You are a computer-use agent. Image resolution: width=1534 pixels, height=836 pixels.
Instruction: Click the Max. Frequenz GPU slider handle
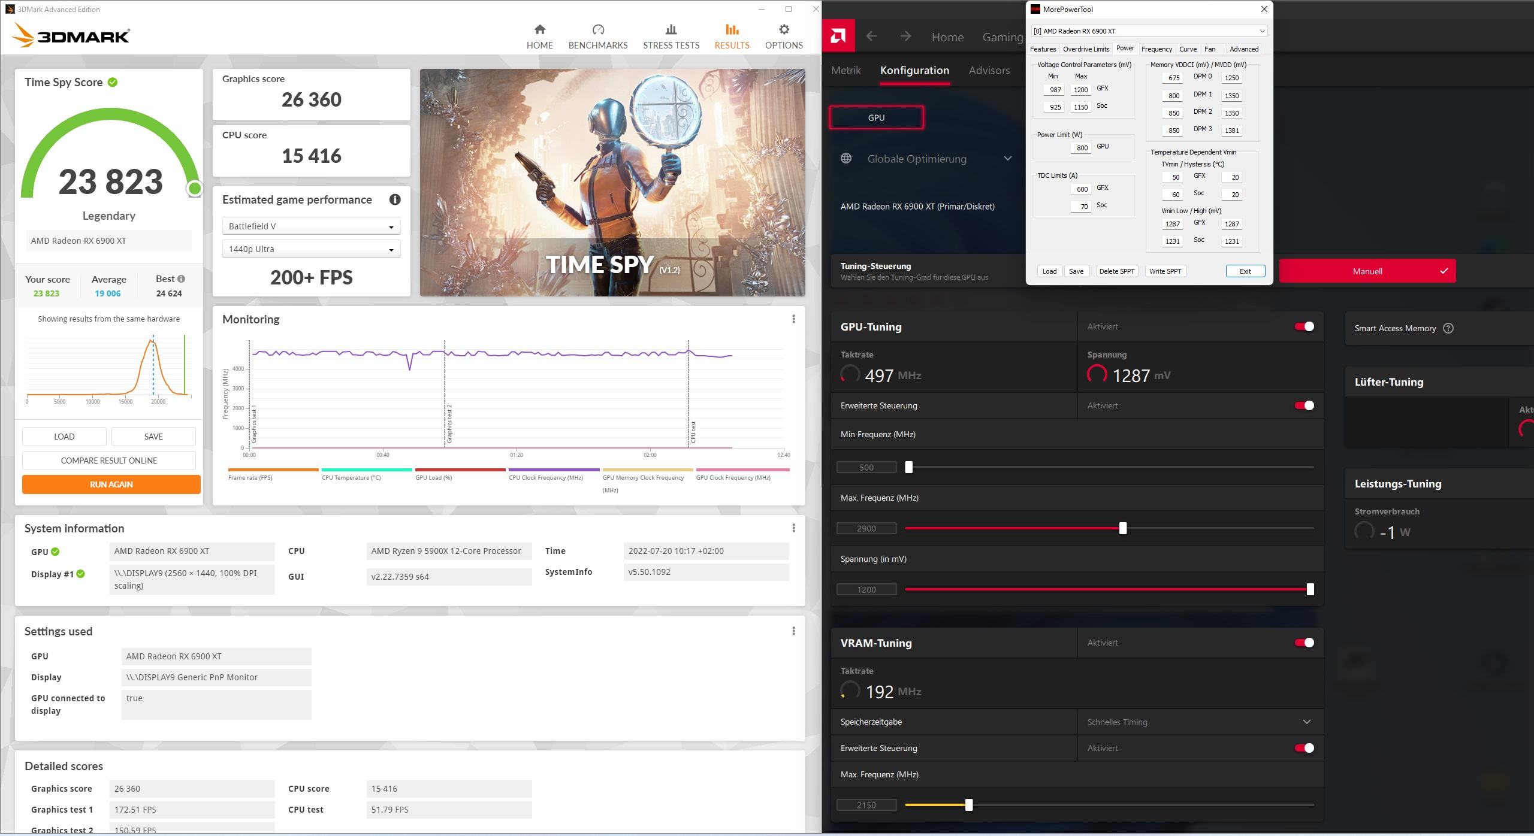(x=1122, y=528)
